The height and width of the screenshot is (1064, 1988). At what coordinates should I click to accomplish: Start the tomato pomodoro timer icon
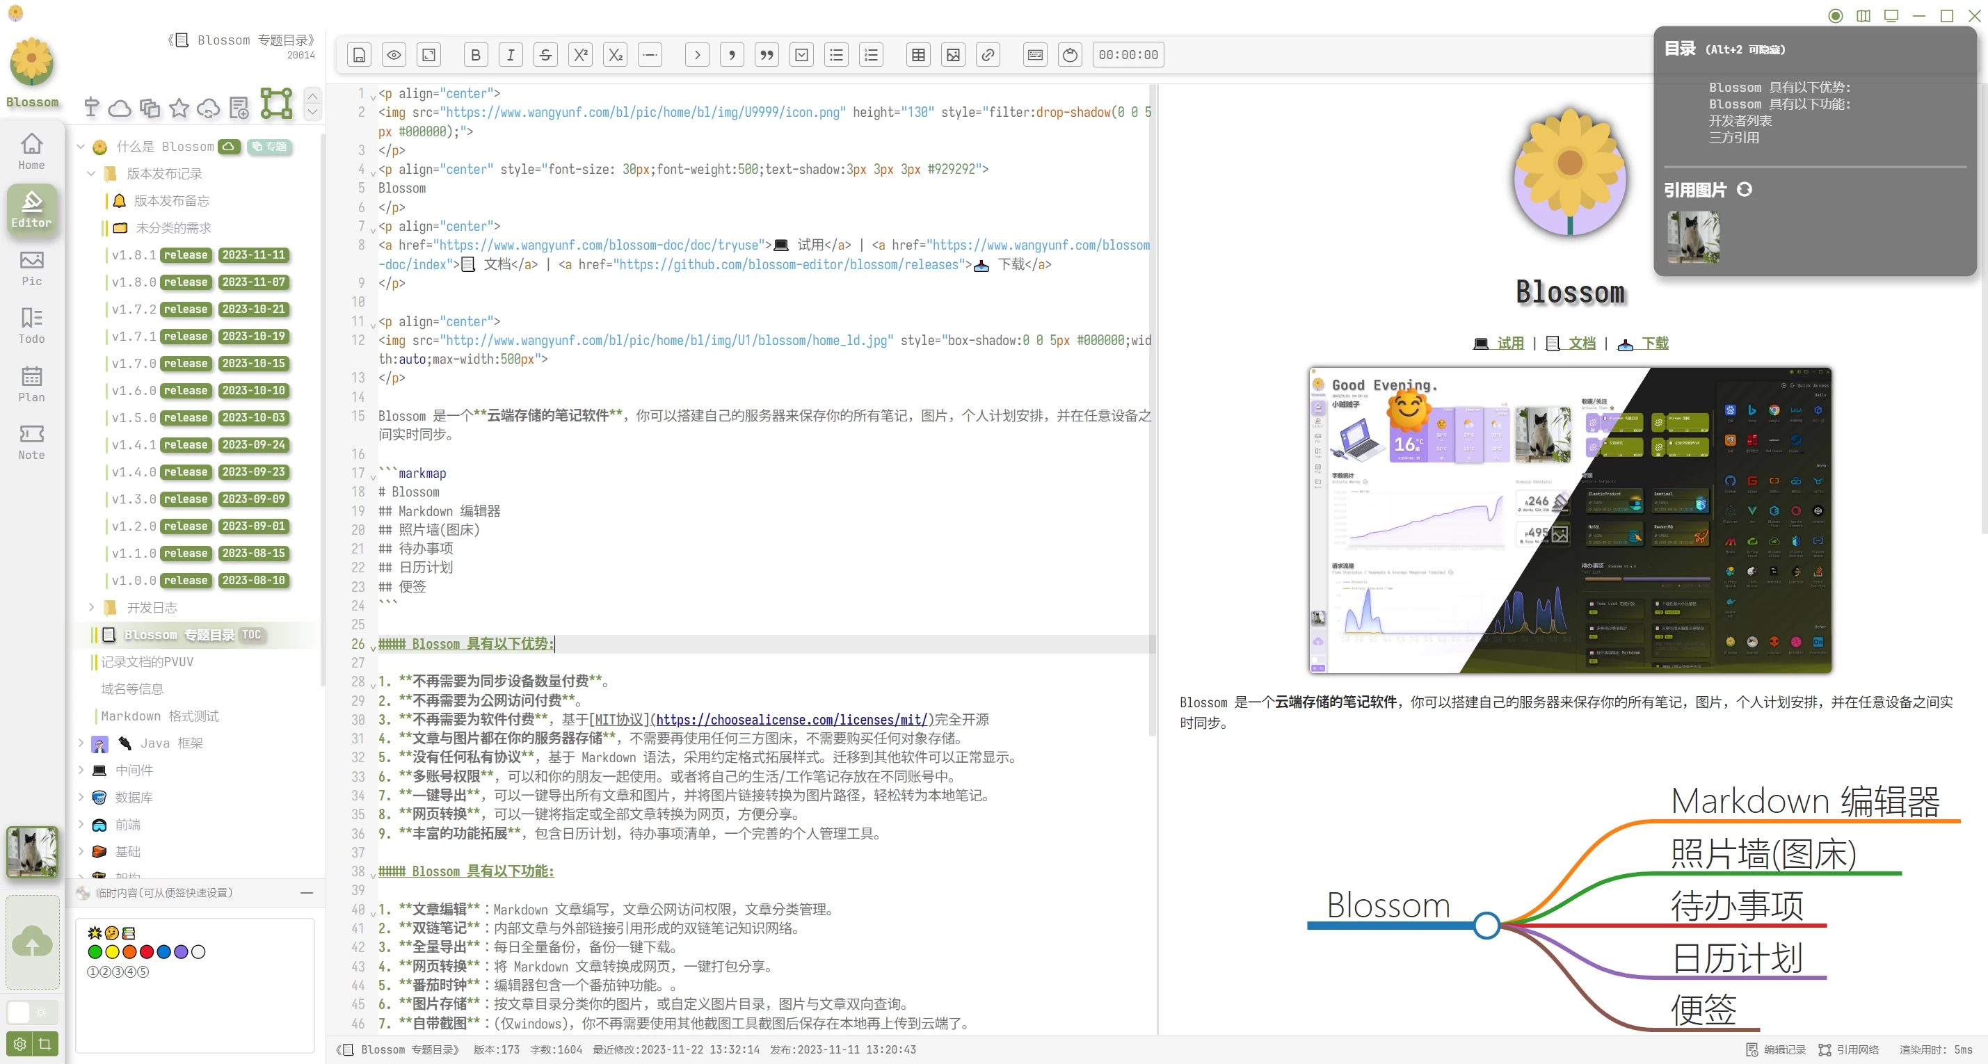coord(1070,55)
